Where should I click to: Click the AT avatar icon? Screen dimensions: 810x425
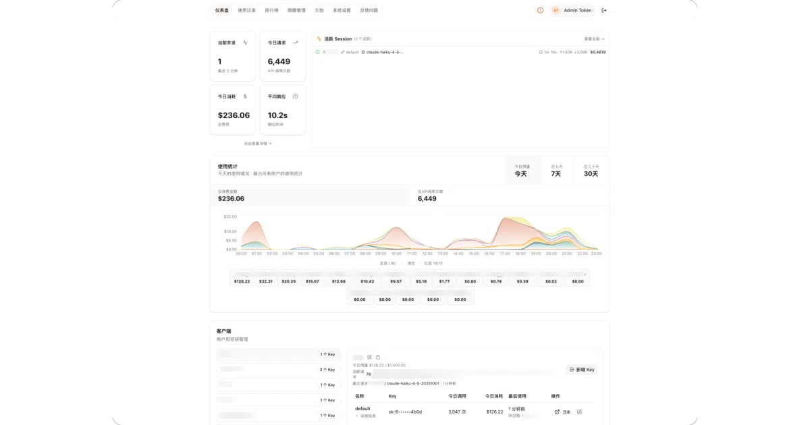(556, 10)
